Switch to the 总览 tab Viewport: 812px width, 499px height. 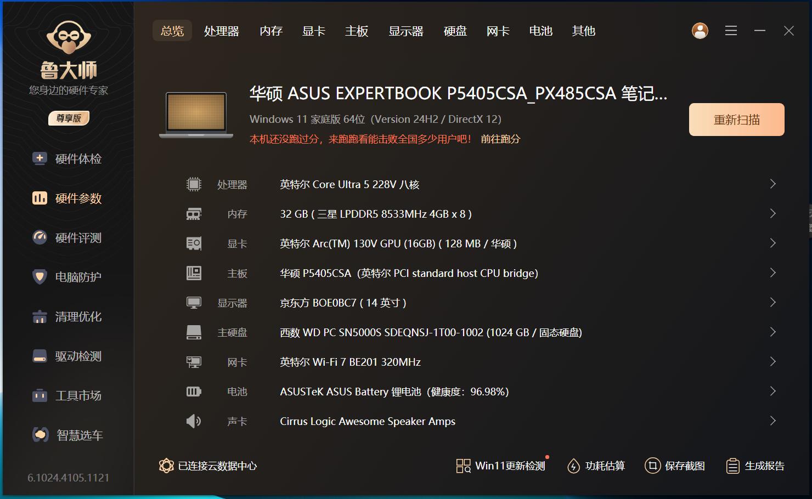point(172,31)
